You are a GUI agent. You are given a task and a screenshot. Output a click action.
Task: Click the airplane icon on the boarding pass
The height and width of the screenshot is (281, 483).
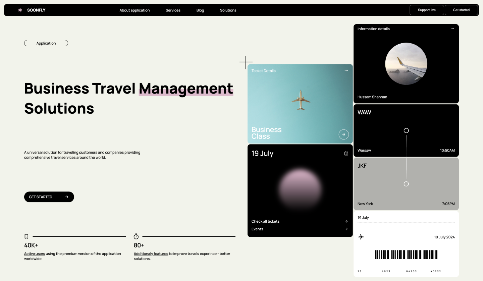pos(361,237)
